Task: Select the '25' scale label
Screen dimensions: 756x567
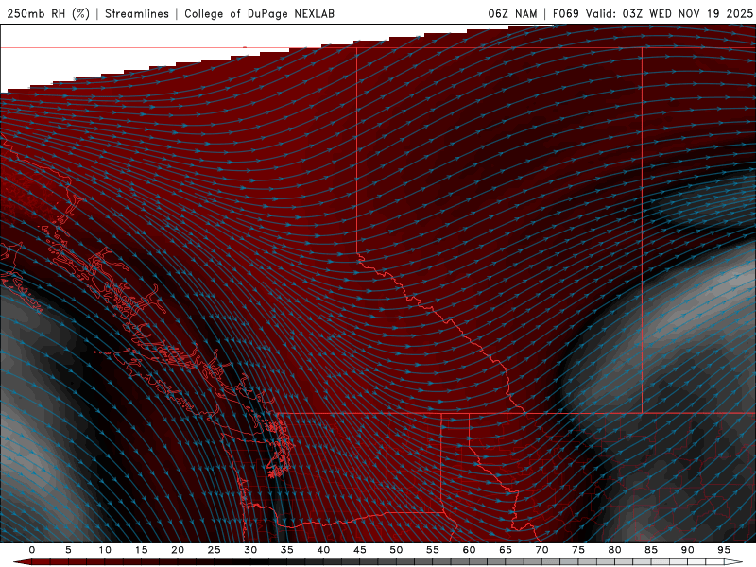Action: click(x=215, y=550)
